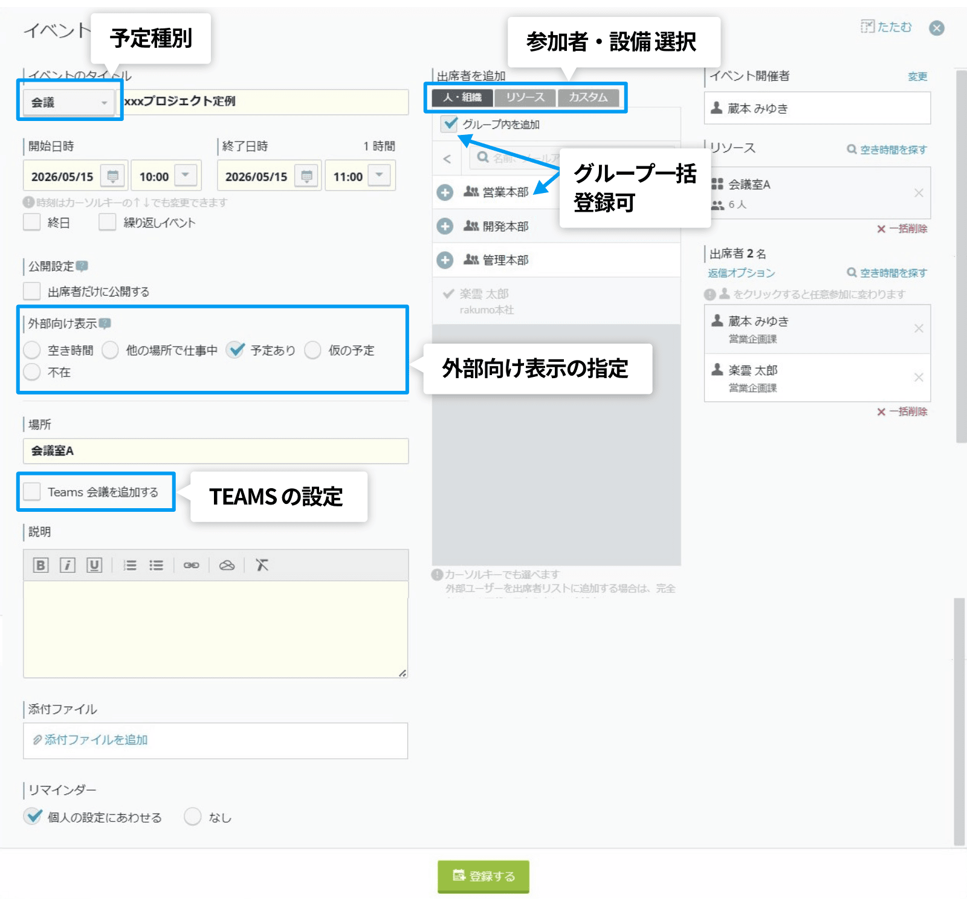Remove 会議室A using the X icon
This screenshot has width=967, height=899.
coord(919,193)
